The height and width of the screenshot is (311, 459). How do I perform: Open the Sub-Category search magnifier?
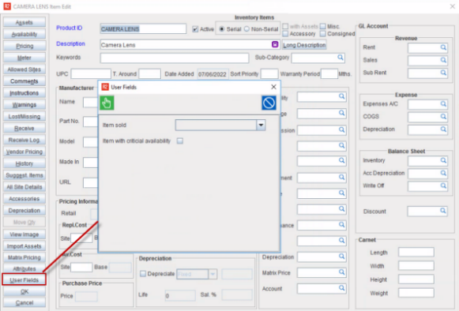pyautogui.click(x=340, y=58)
